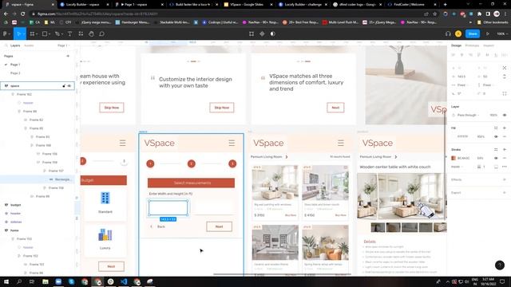The image size is (511, 287).
Task: Open the Resources tool
Action: [81, 33]
